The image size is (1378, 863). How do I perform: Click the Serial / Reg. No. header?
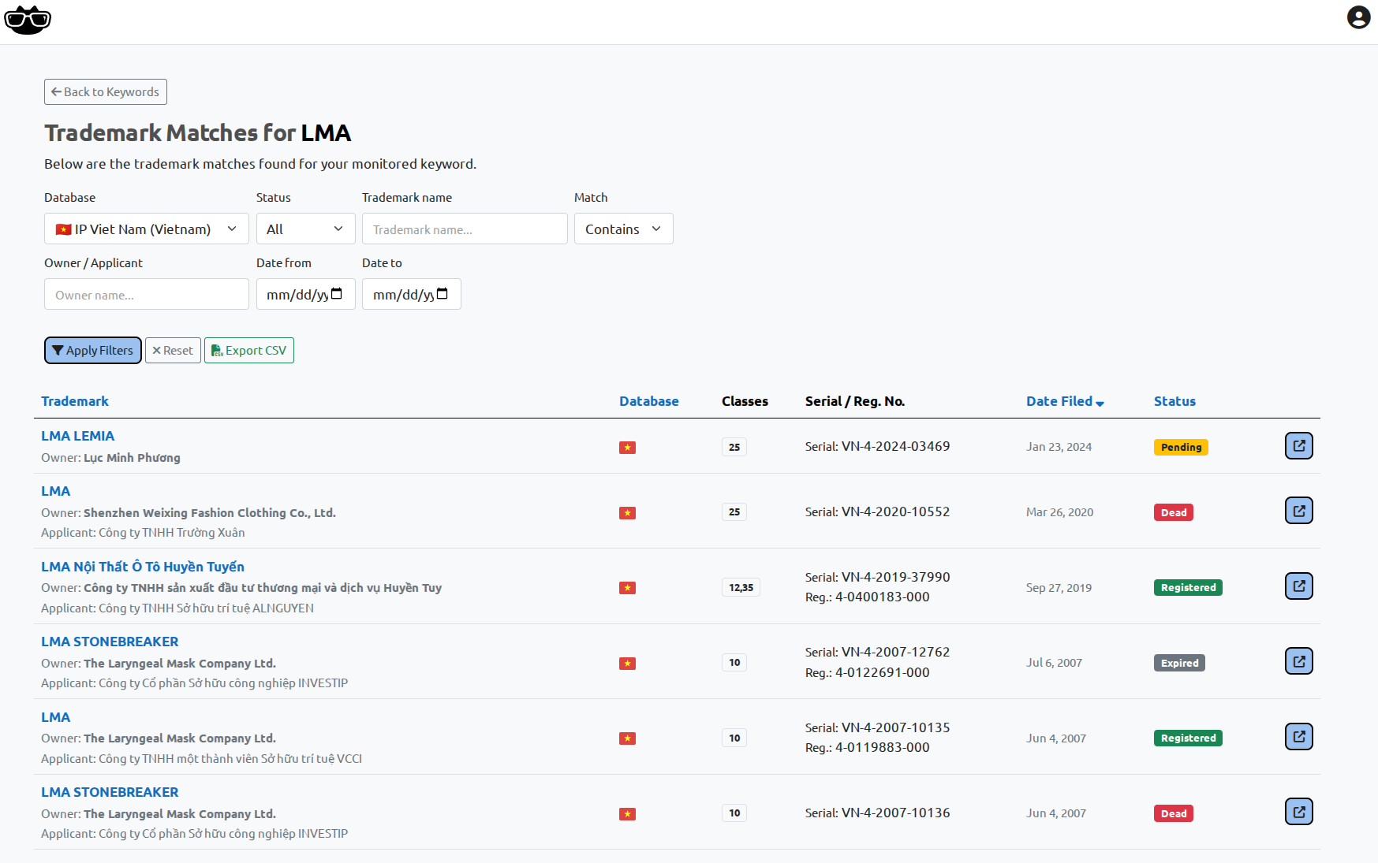tap(855, 401)
